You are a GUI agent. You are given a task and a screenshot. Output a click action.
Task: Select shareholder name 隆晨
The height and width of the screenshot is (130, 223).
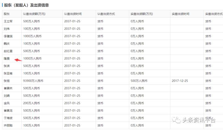click(x=7, y=58)
